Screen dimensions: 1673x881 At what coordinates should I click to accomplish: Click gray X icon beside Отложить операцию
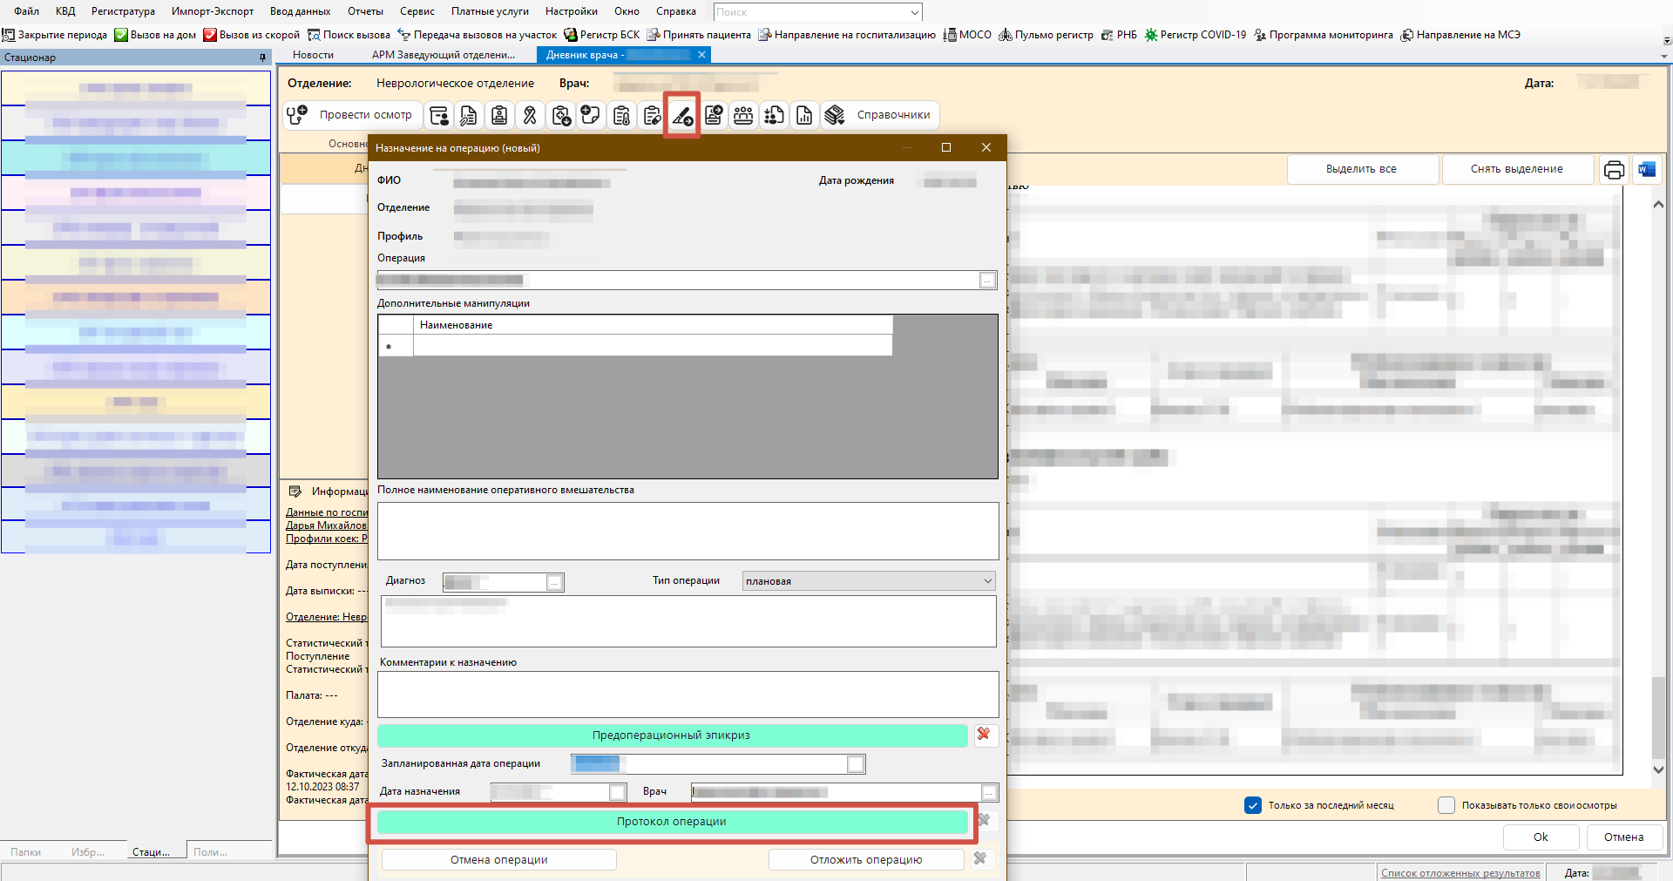click(x=980, y=859)
